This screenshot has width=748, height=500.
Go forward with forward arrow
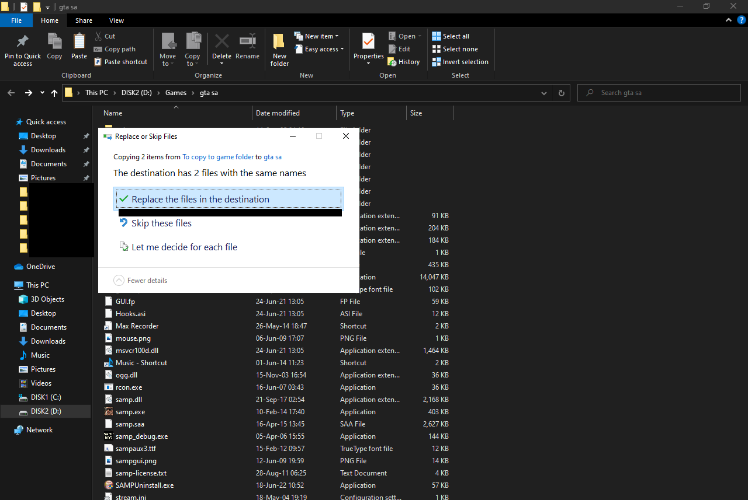tap(29, 93)
